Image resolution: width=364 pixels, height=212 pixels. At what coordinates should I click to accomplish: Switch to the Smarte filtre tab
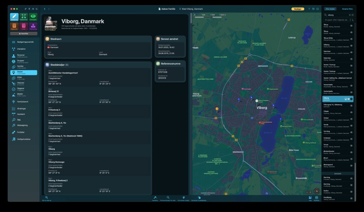[x=347, y=9]
